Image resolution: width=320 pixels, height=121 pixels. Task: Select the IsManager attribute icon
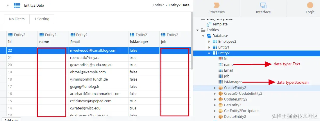220,82
